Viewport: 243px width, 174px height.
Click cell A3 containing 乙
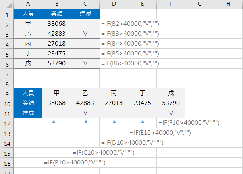tap(28, 34)
